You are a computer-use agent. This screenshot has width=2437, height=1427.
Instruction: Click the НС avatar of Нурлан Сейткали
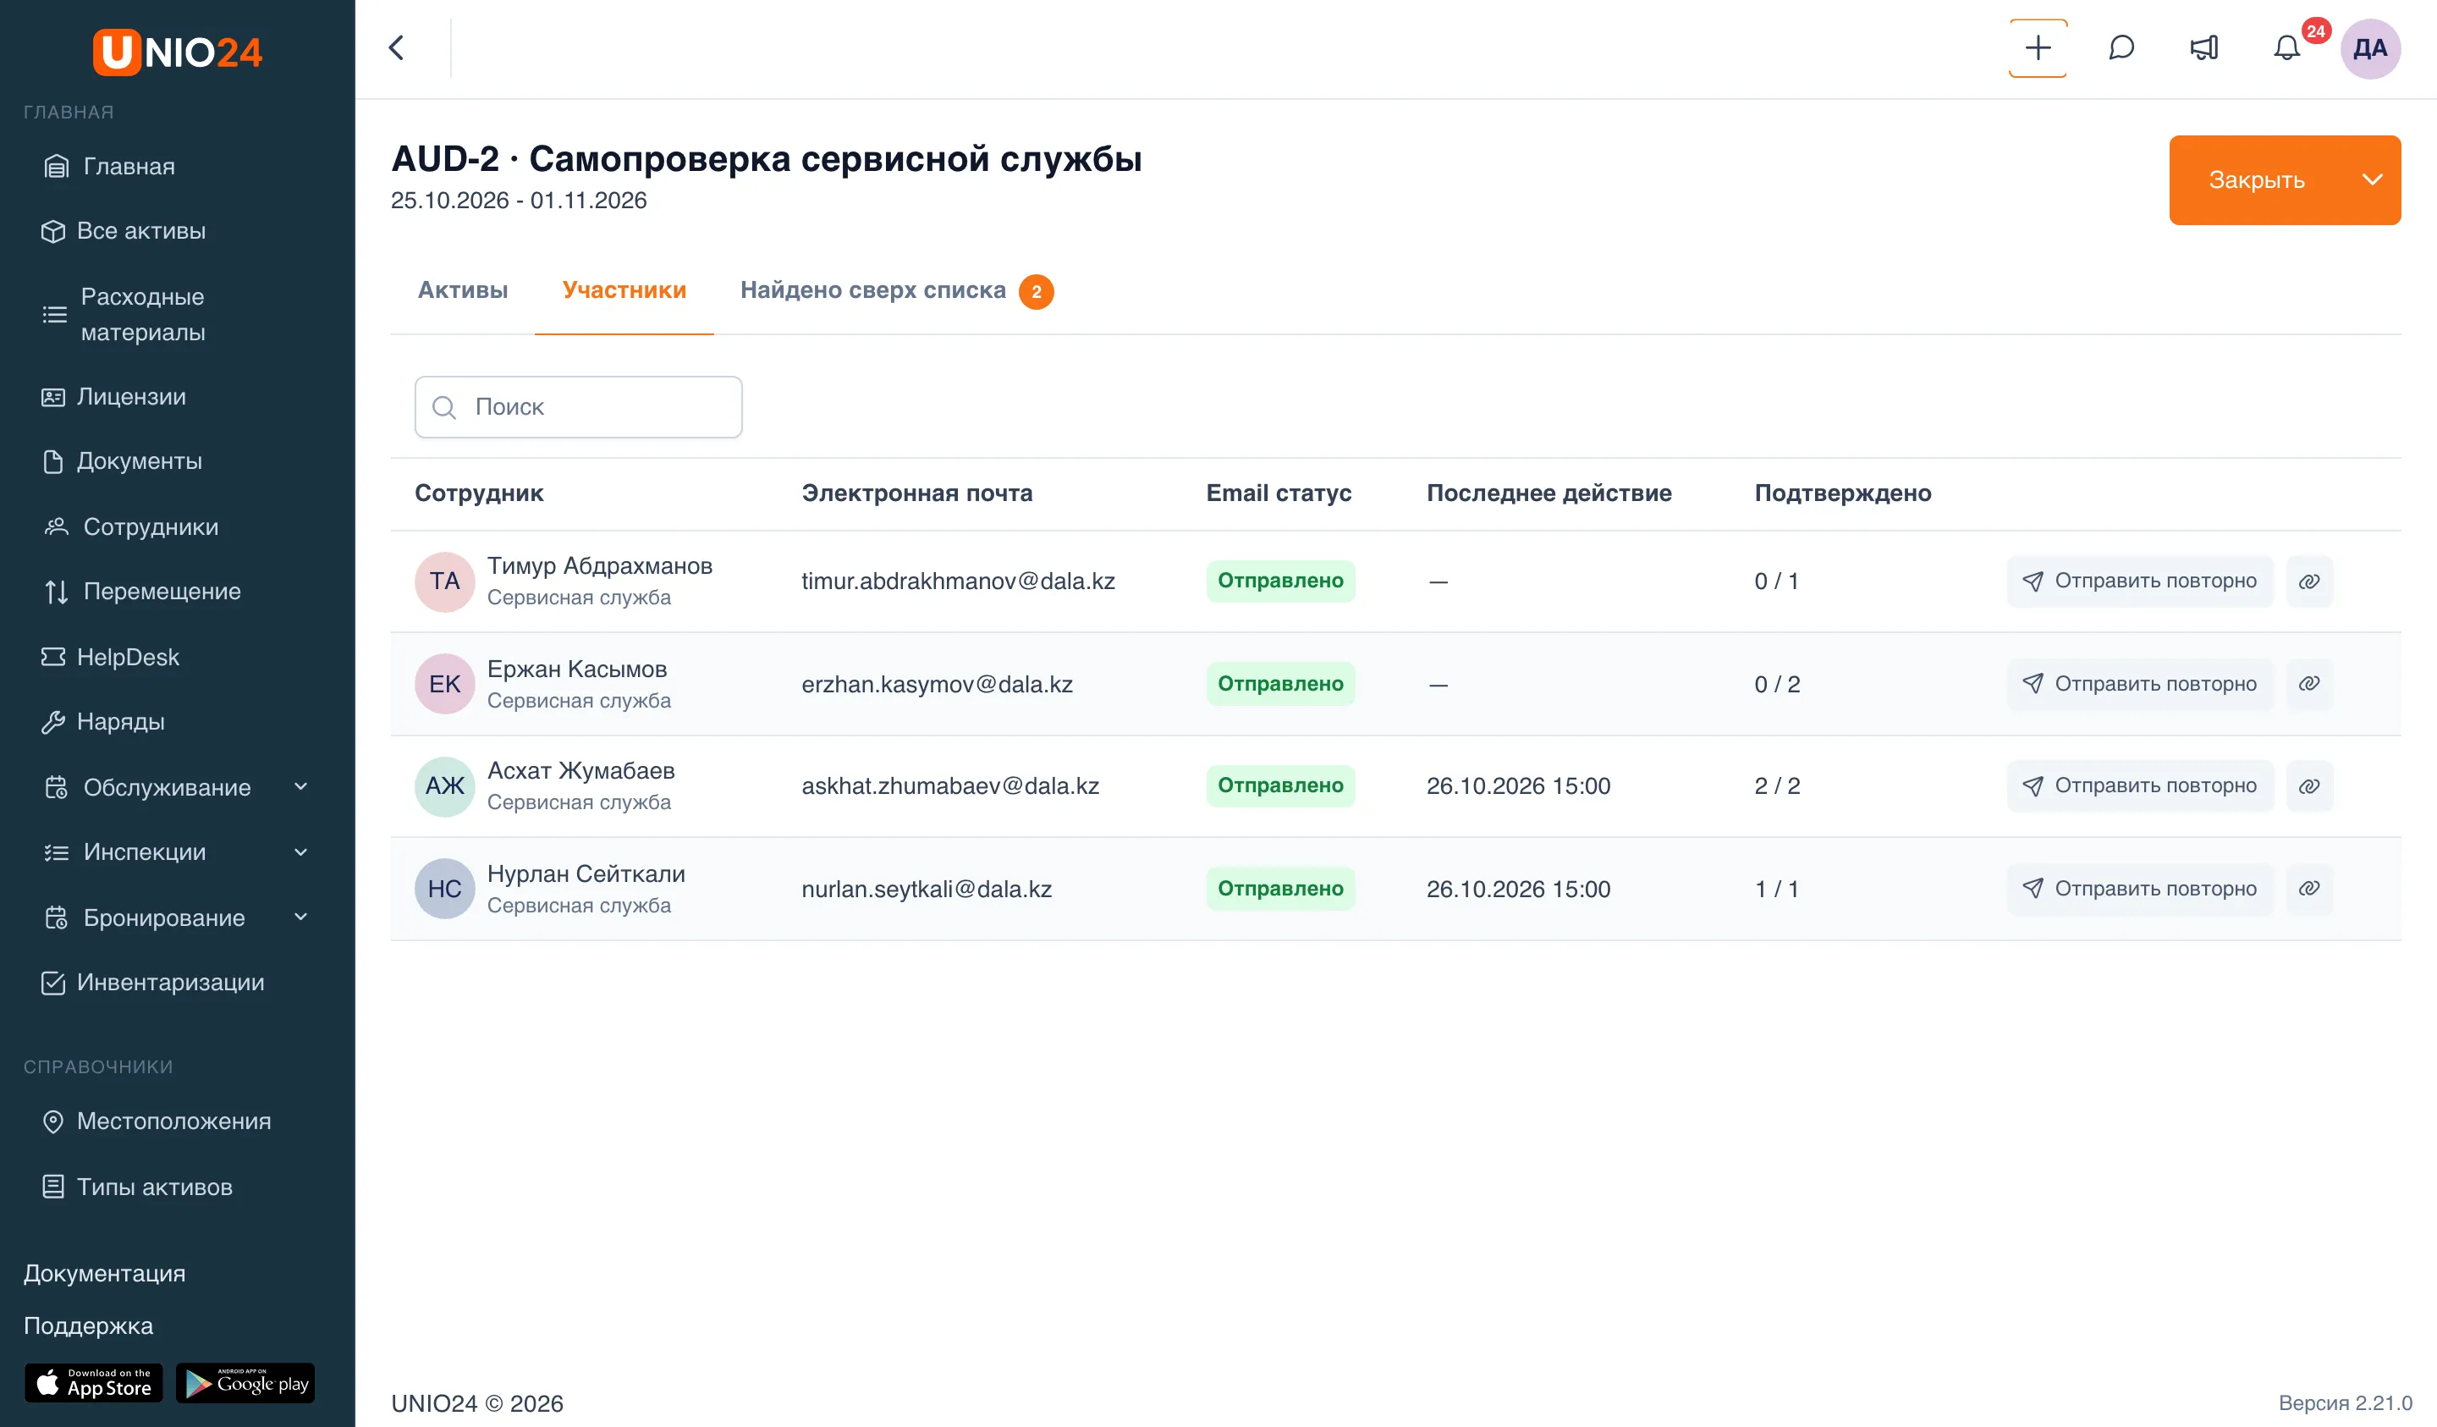[x=444, y=888]
